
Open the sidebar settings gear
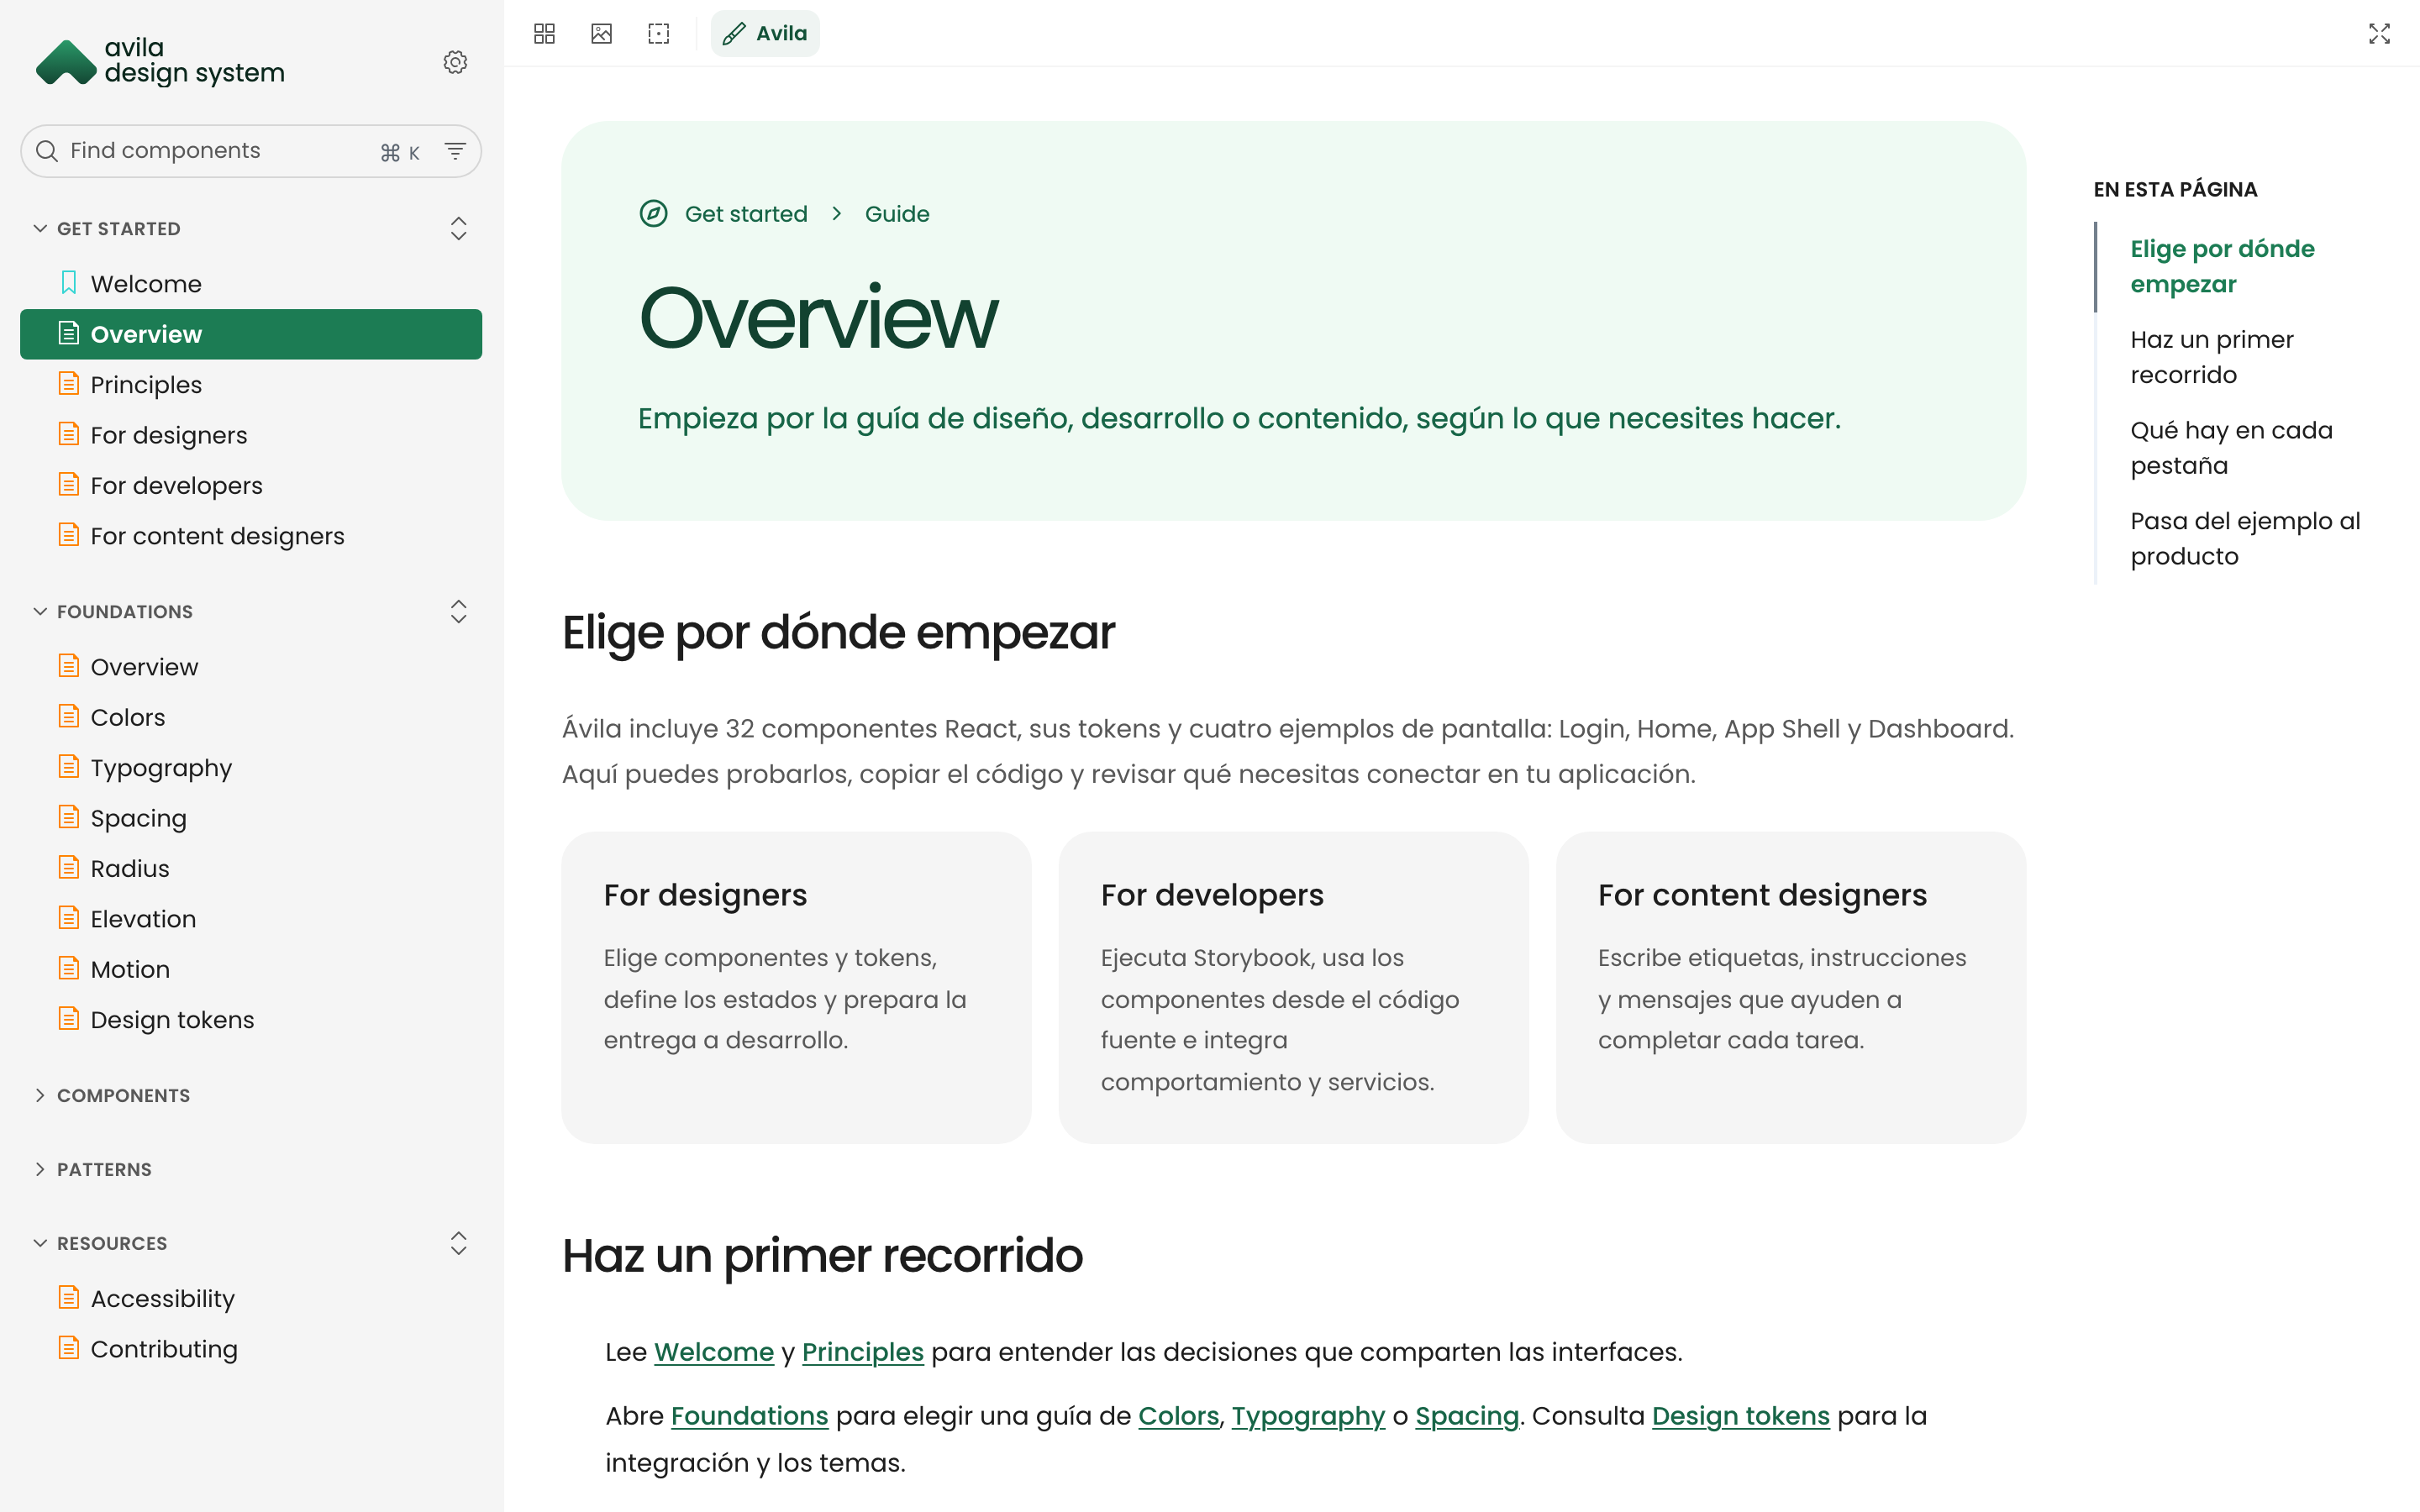tap(455, 62)
